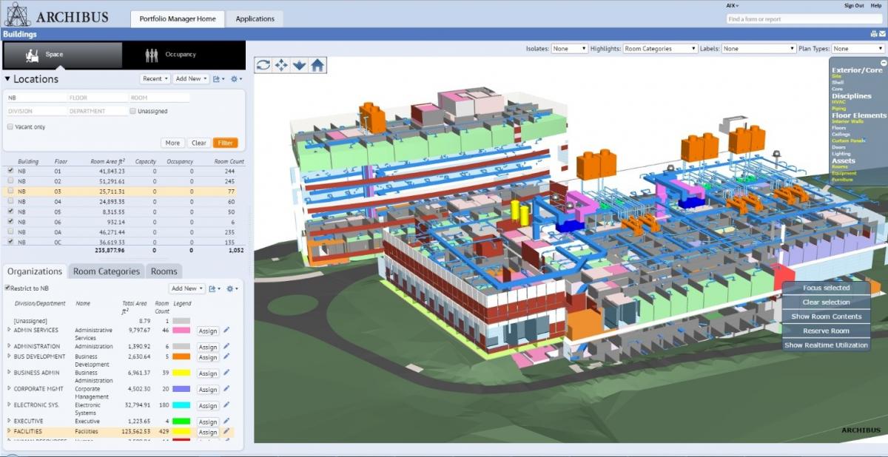Expand the ELECTRONIC SYS. division row
This screenshot has width=888, height=457.
point(9,405)
